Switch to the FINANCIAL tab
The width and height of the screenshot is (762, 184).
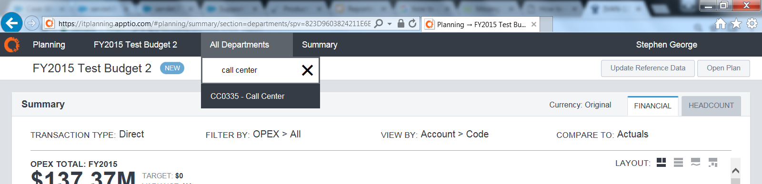click(x=652, y=106)
